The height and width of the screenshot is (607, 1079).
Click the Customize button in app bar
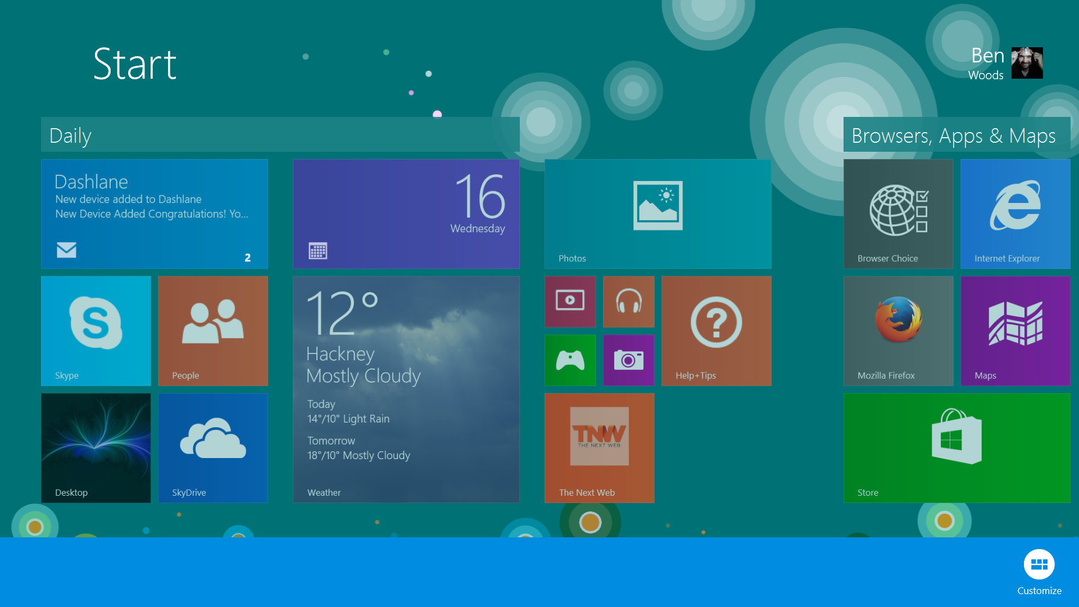click(1039, 573)
